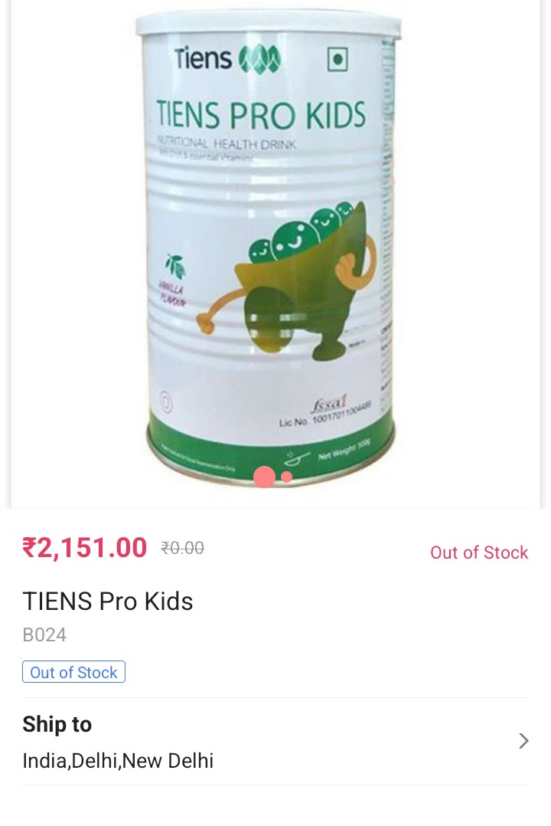Viewport: 551px width, 826px height.
Task: Tap the ₹2,151.00 price
Action: pos(85,547)
